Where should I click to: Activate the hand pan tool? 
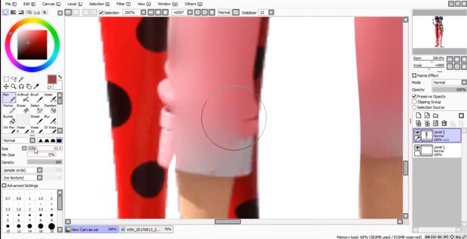click(29, 87)
